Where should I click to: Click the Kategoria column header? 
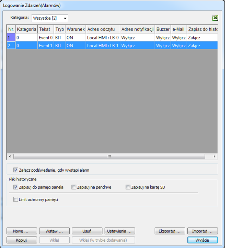pyautogui.click(x=26, y=29)
